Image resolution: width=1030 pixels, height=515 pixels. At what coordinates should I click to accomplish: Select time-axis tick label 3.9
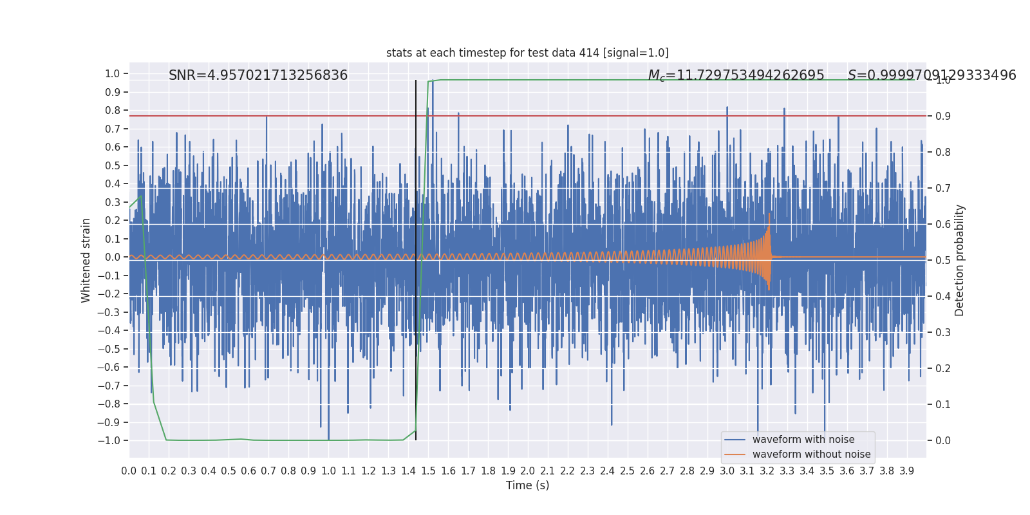(x=907, y=471)
